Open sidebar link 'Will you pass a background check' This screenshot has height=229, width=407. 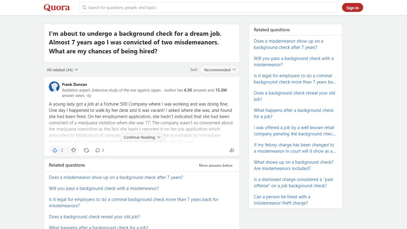pyautogui.click(x=293, y=61)
